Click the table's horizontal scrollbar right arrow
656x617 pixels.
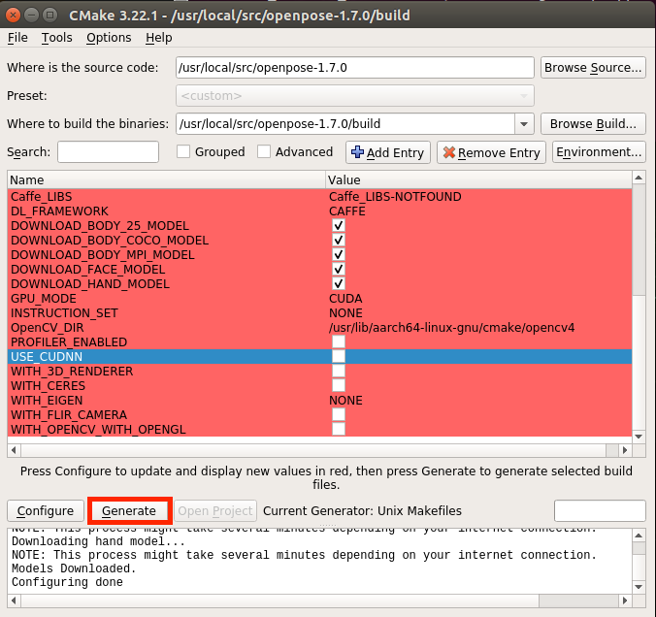click(x=625, y=450)
